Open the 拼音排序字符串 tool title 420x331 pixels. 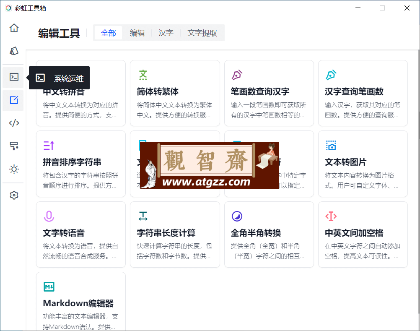click(x=72, y=162)
